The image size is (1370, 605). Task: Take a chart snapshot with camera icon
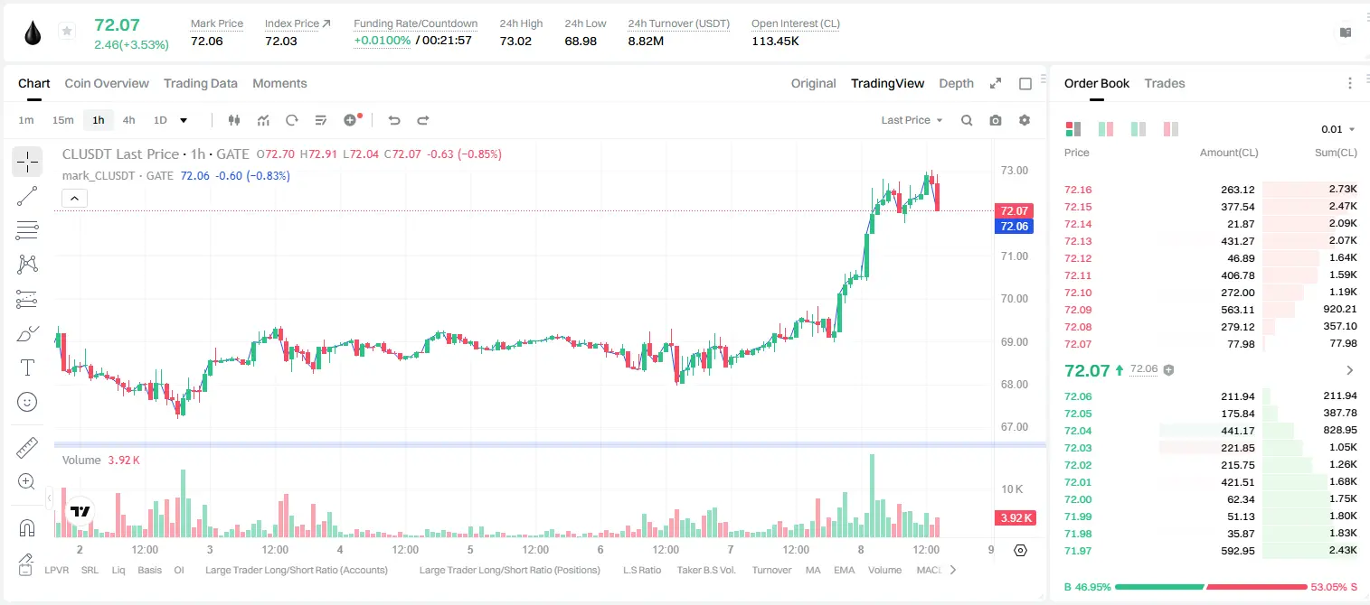click(x=996, y=120)
